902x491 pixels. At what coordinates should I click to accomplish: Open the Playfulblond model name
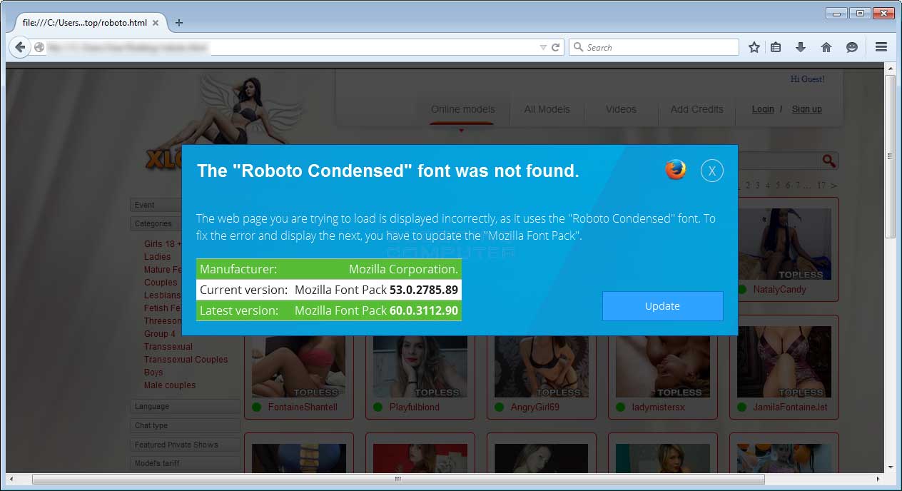tap(414, 408)
